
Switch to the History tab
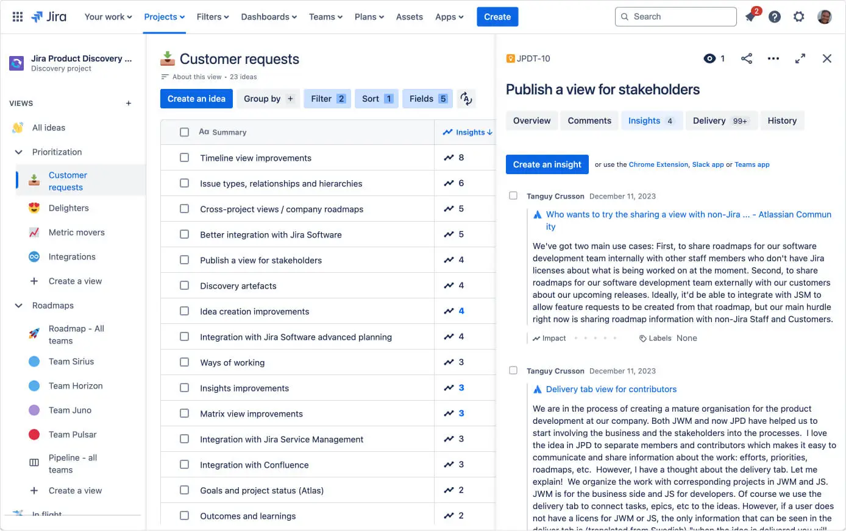tap(782, 121)
